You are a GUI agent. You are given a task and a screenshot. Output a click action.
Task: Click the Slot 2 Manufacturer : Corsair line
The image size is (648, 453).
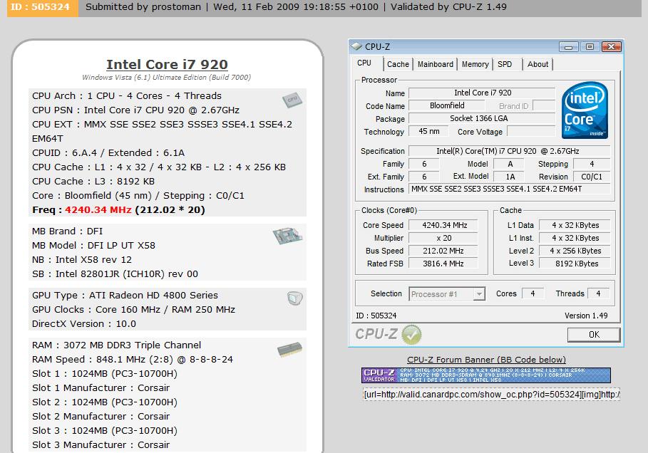tap(101, 416)
